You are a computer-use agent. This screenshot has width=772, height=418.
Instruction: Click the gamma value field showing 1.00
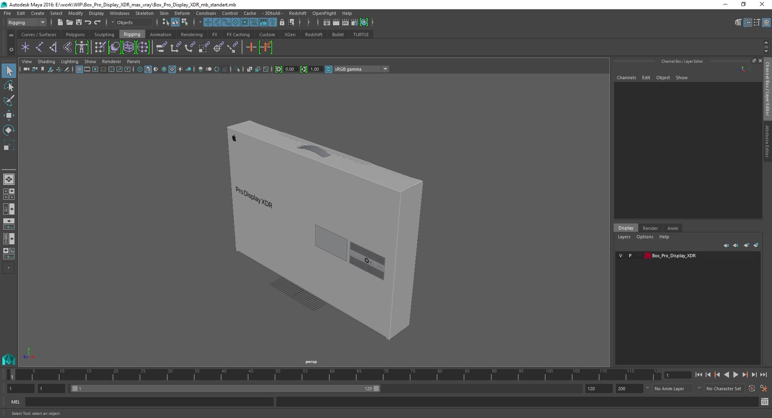tap(315, 69)
